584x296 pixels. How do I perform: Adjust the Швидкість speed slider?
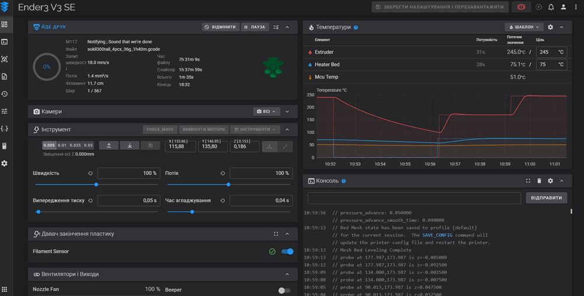tap(96, 184)
